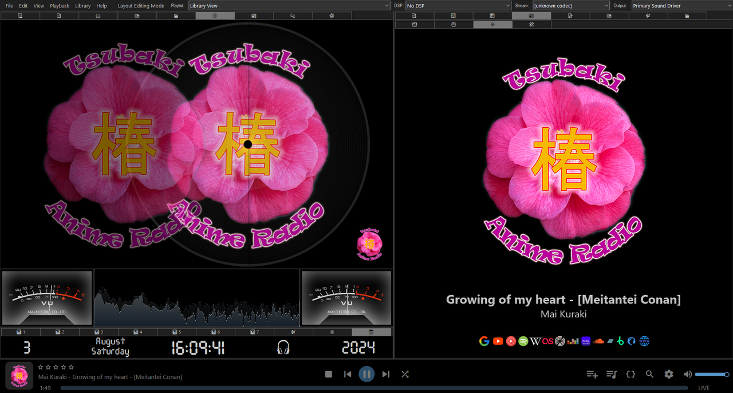The image size is (733, 393).
Task: Open the Amazon Music icon
Action: pos(586,341)
